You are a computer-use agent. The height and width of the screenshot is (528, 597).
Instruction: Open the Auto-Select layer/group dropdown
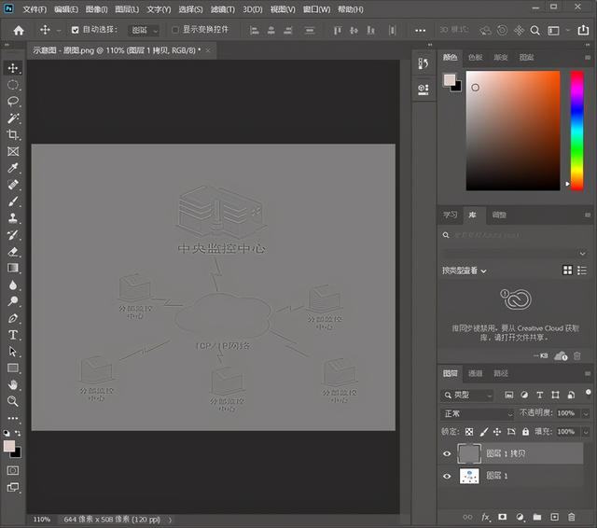pyautogui.click(x=144, y=31)
